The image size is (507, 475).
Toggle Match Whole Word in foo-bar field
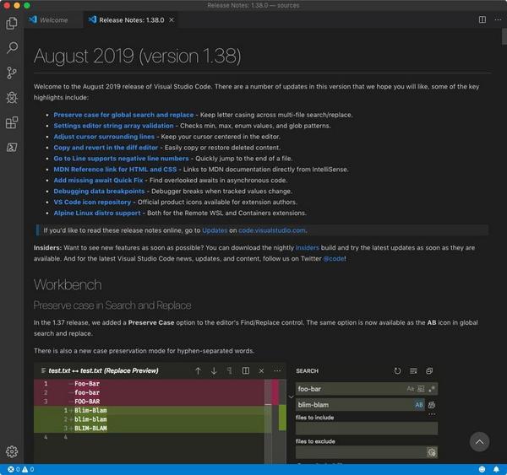[421, 389]
